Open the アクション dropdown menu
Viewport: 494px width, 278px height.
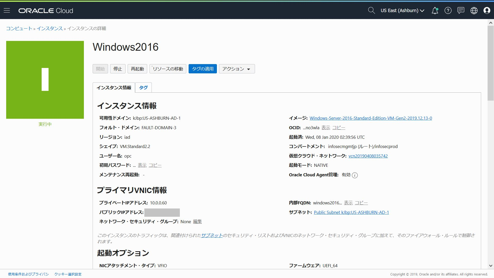[x=237, y=69]
